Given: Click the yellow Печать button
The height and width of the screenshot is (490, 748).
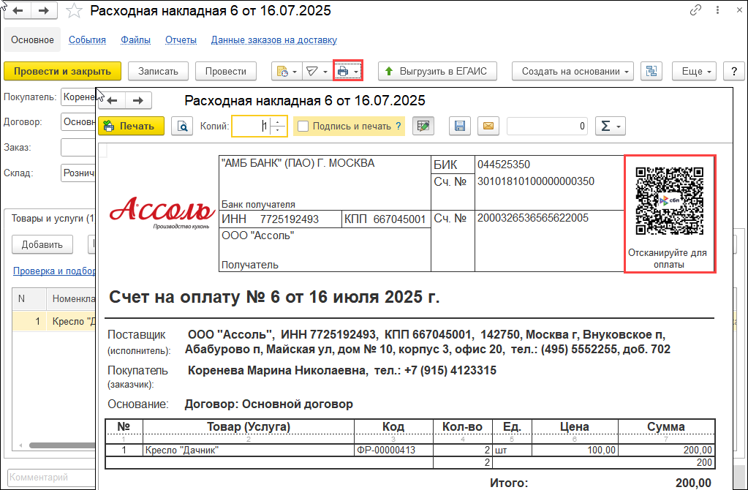Looking at the screenshot, I should coord(131,126).
